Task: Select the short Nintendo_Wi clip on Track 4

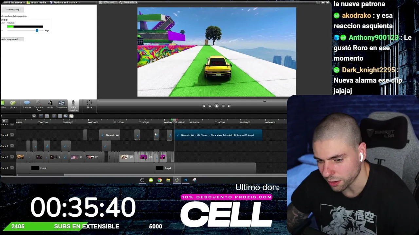Action: coord(109,135)
